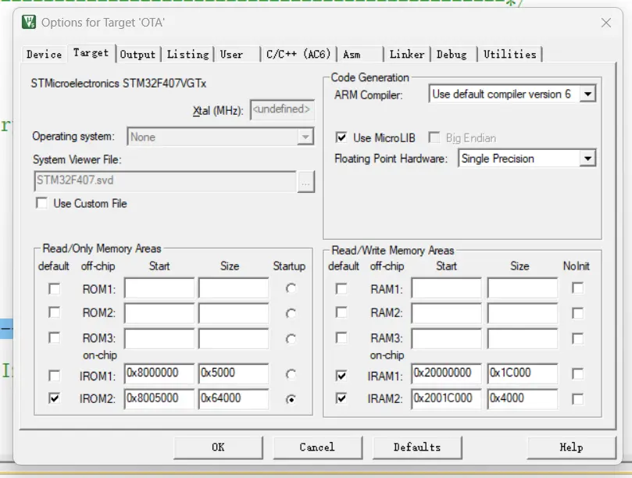Select the Target tab
Viewport: 632px width, 478px height.
[91, 53]
